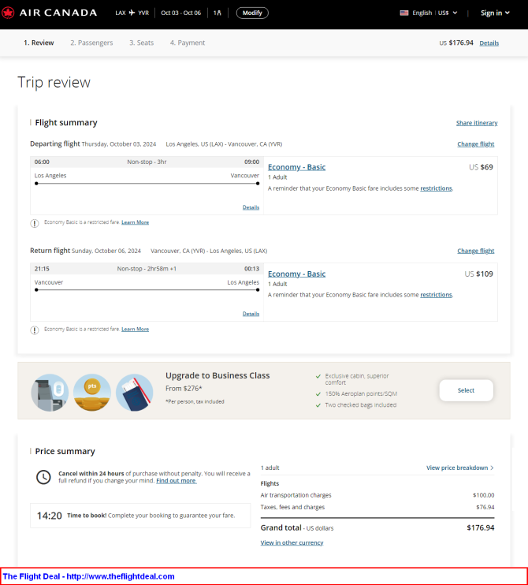This screenshot has height=585, width=528.
Task: Click the $76.94 taxes and fees amount
Action: click(485, 507)
